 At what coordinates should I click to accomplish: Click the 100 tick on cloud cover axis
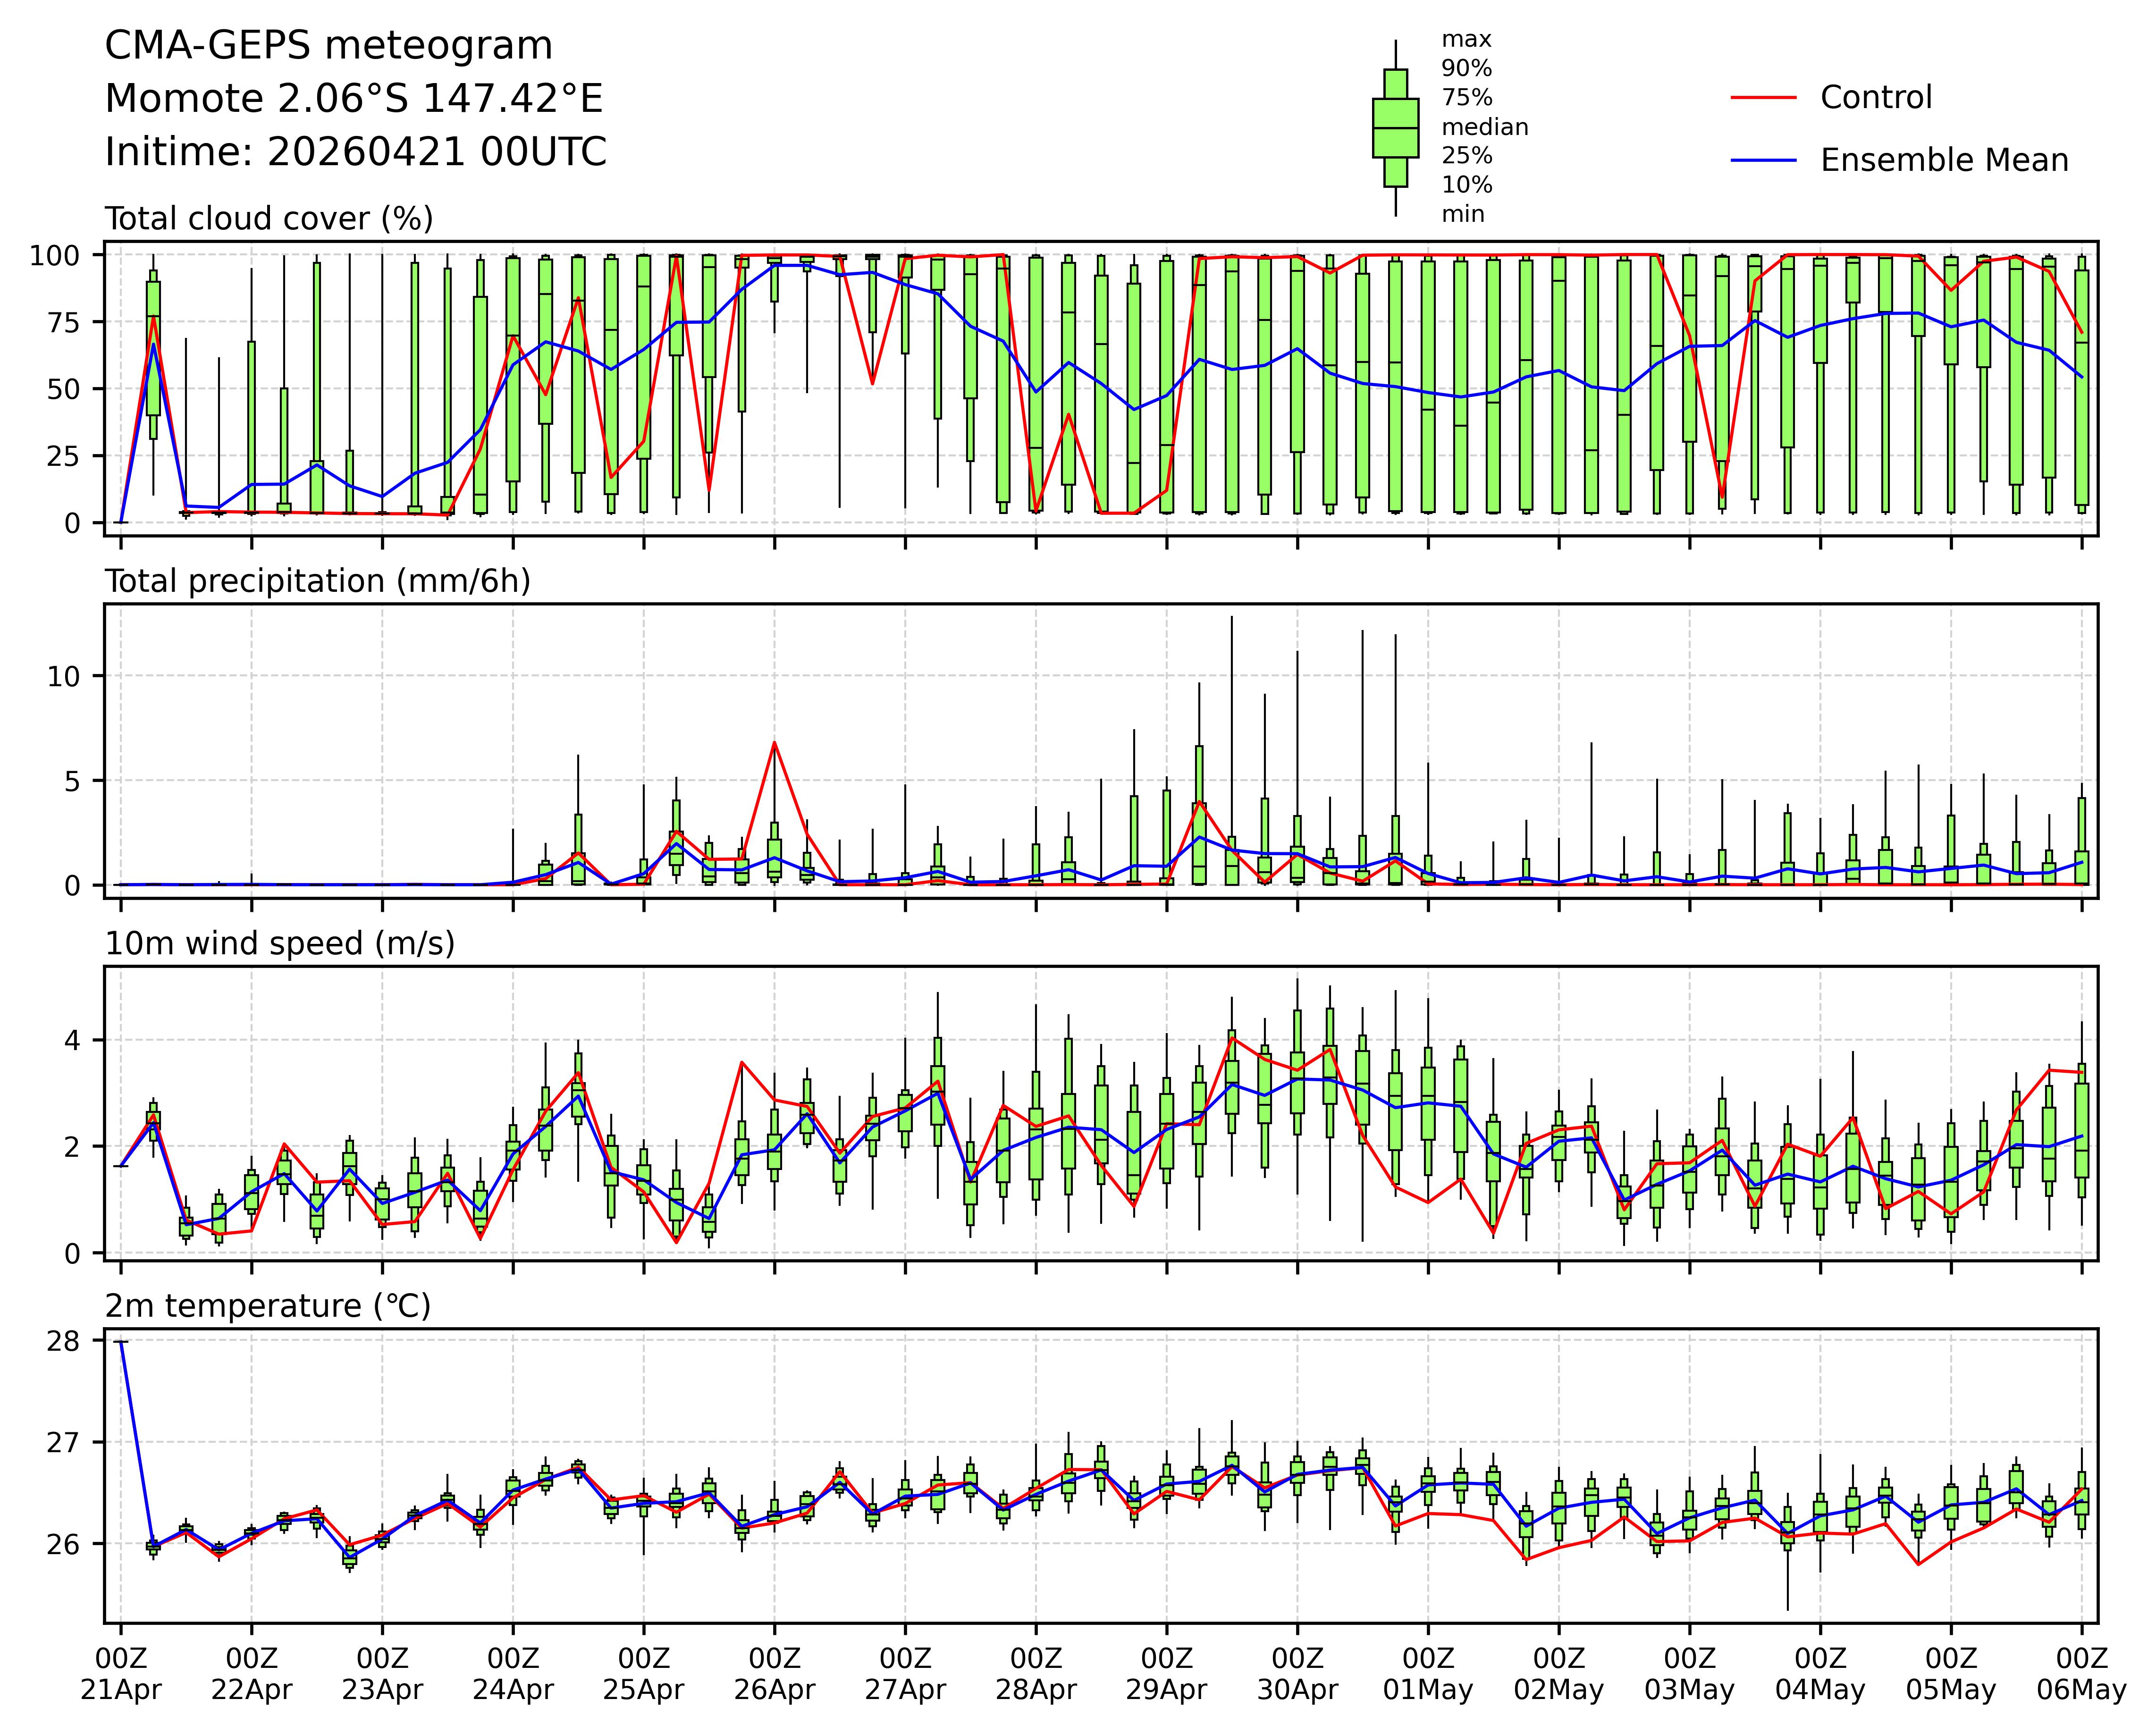[55, 256]
